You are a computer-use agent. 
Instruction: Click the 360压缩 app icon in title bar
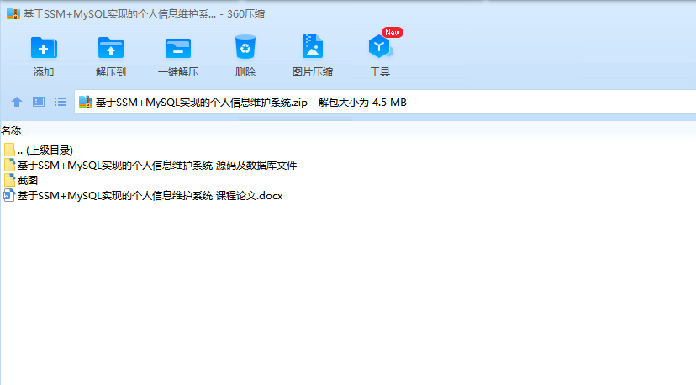[13, 13]
